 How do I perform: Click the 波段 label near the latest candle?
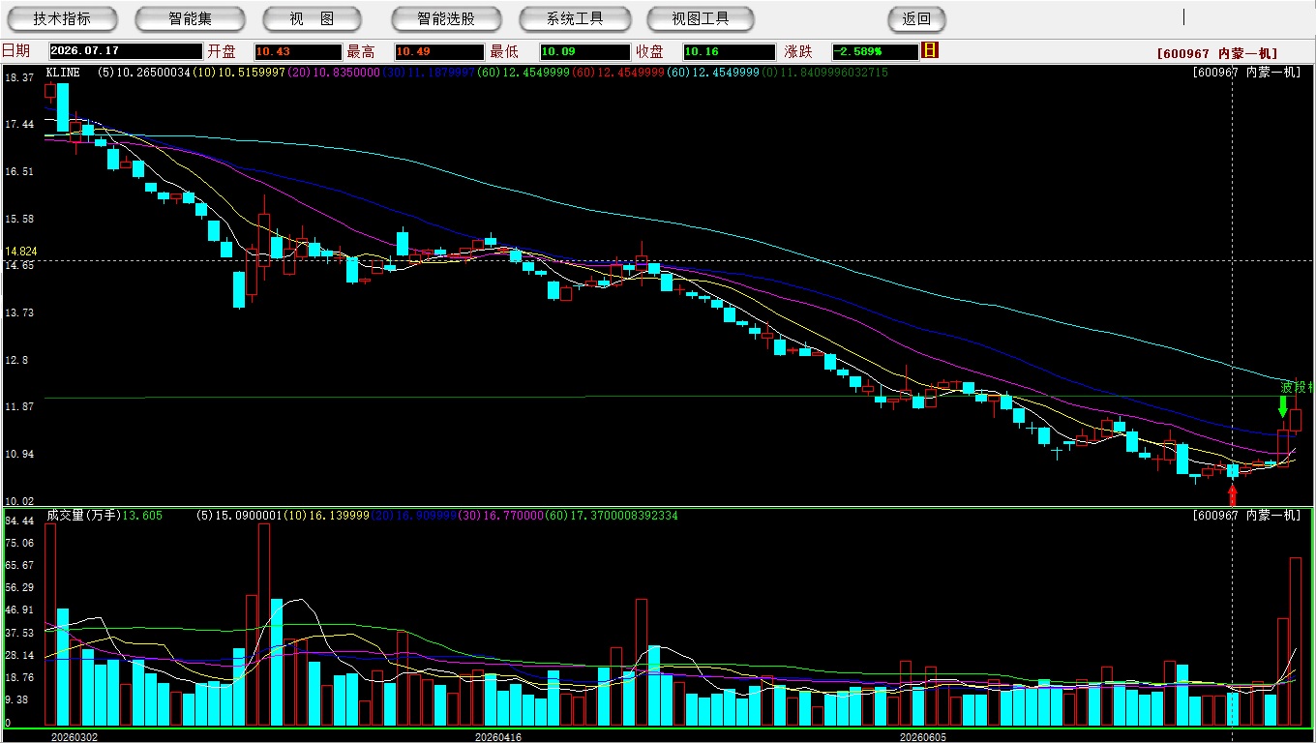1298,387
